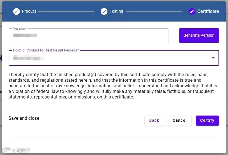Click the Certificate step pencil icon
The image size is (228, 155).
click(x=192, y=11)
